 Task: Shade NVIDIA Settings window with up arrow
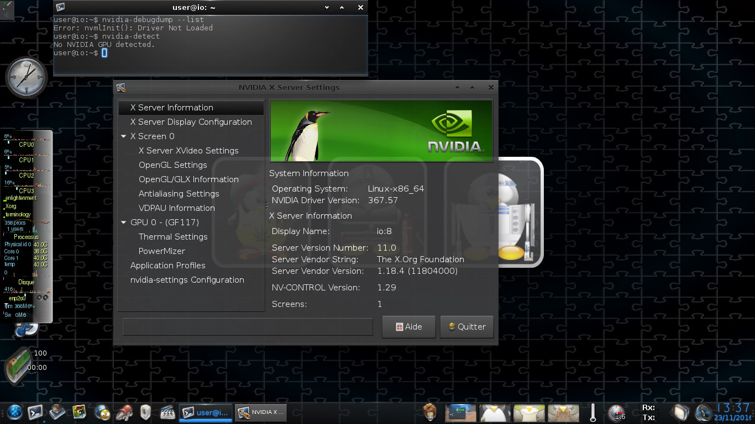pyautogui.click(x=473, y=87)
